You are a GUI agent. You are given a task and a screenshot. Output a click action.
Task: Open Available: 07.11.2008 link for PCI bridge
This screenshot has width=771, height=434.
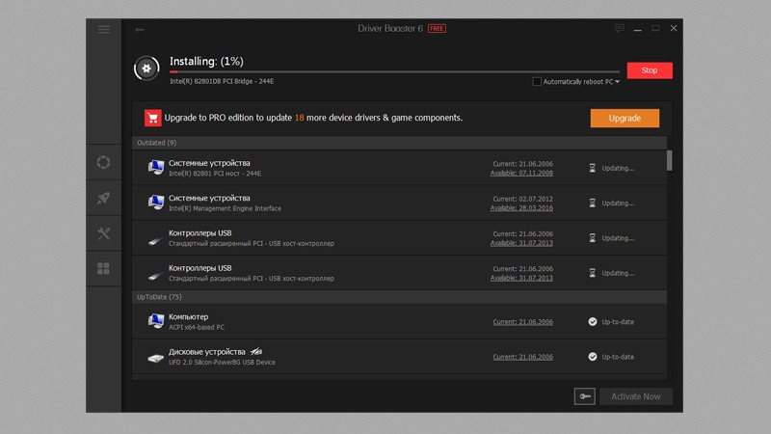click(x=521, y=174)
